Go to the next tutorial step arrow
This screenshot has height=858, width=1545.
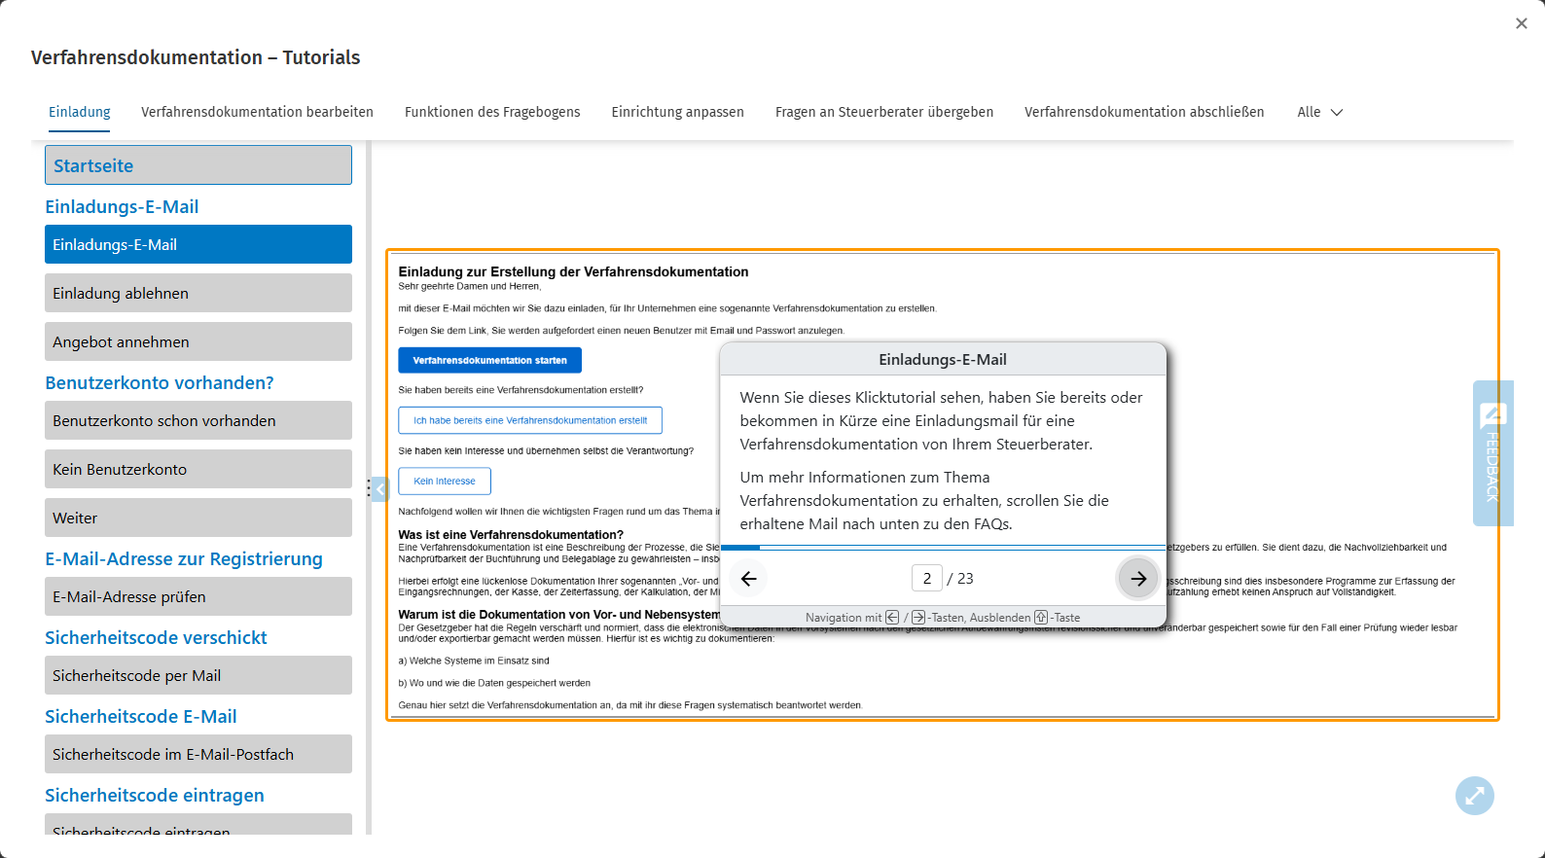click(1137, 579)
